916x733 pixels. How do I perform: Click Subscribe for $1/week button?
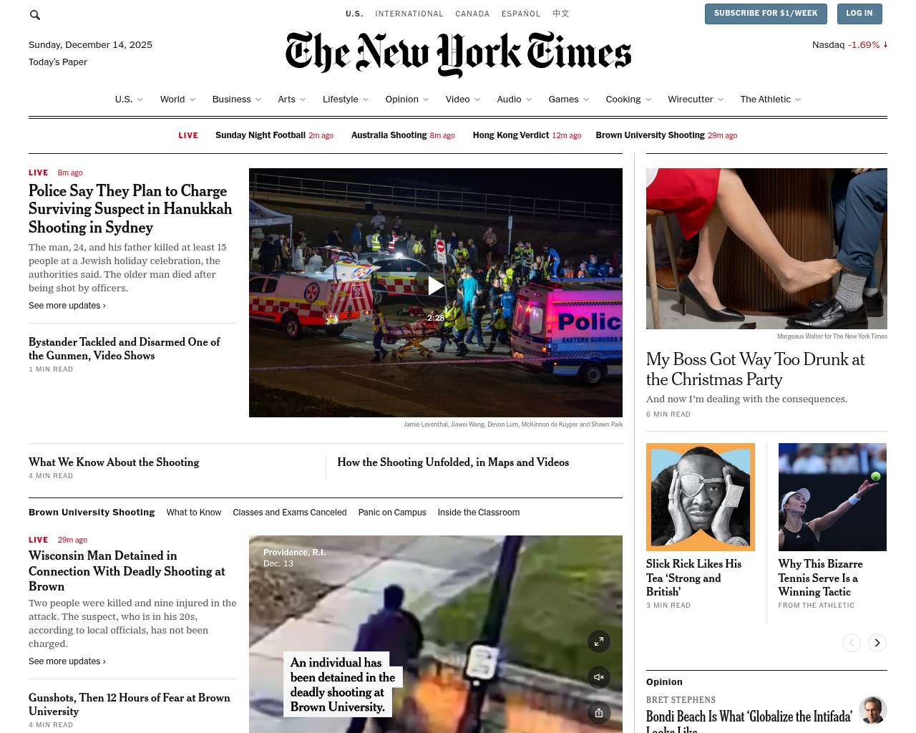pos(766,14)
